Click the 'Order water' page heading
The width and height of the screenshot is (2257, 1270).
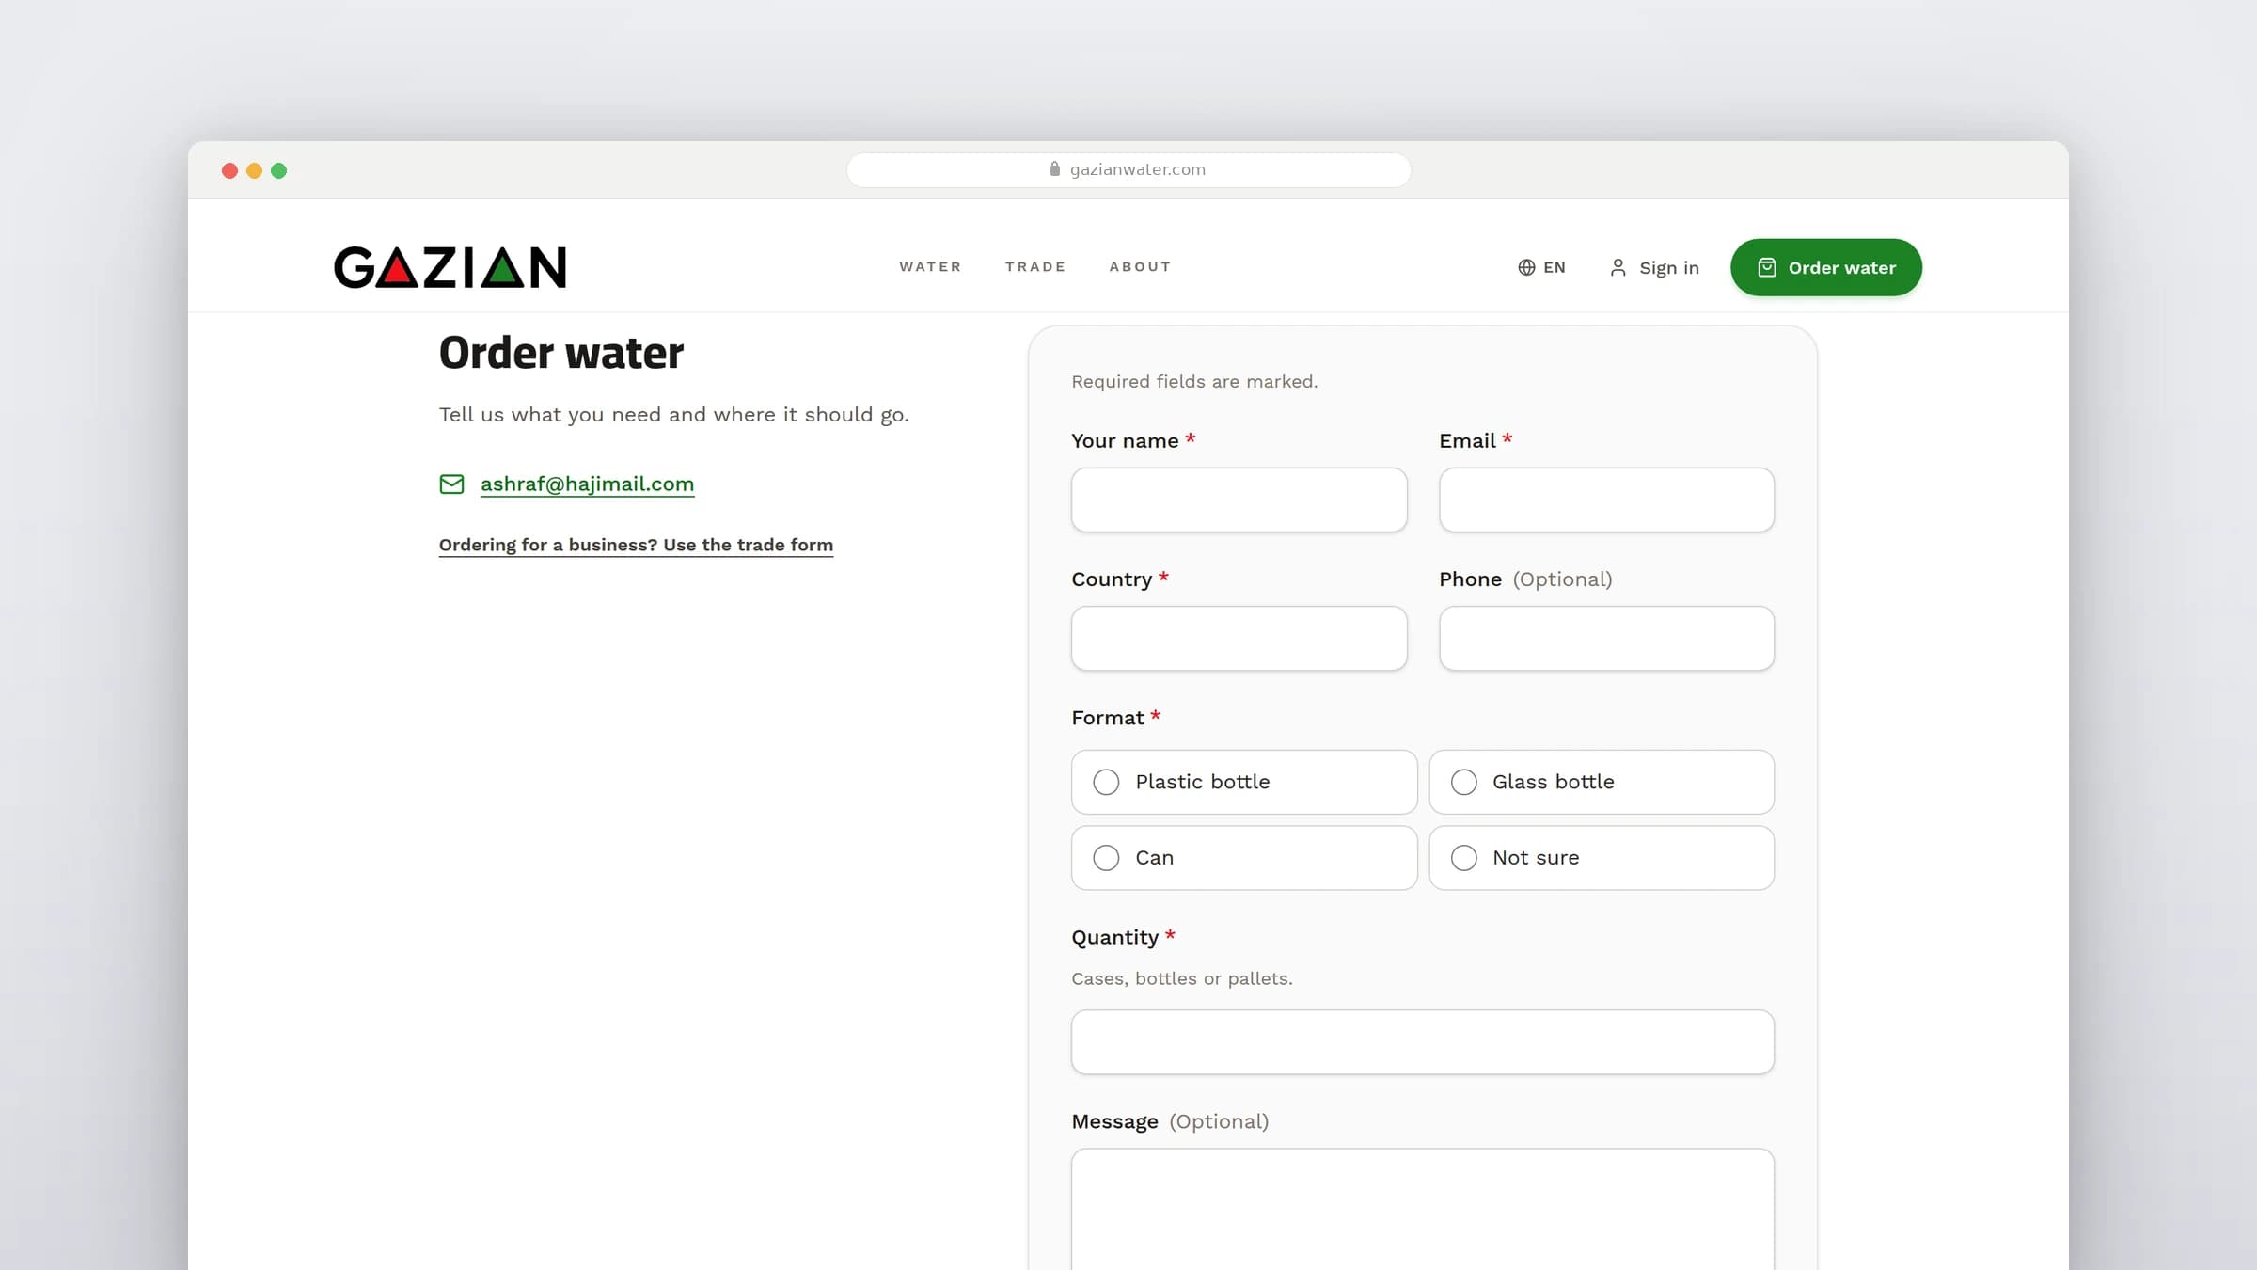[561, 353]
